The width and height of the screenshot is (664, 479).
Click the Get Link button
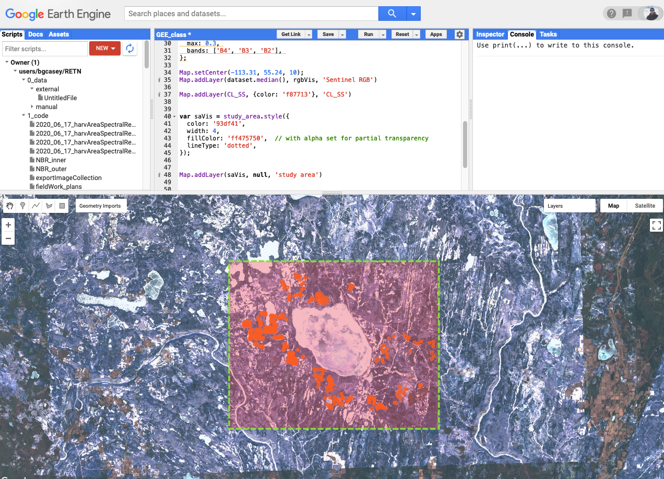291,34
